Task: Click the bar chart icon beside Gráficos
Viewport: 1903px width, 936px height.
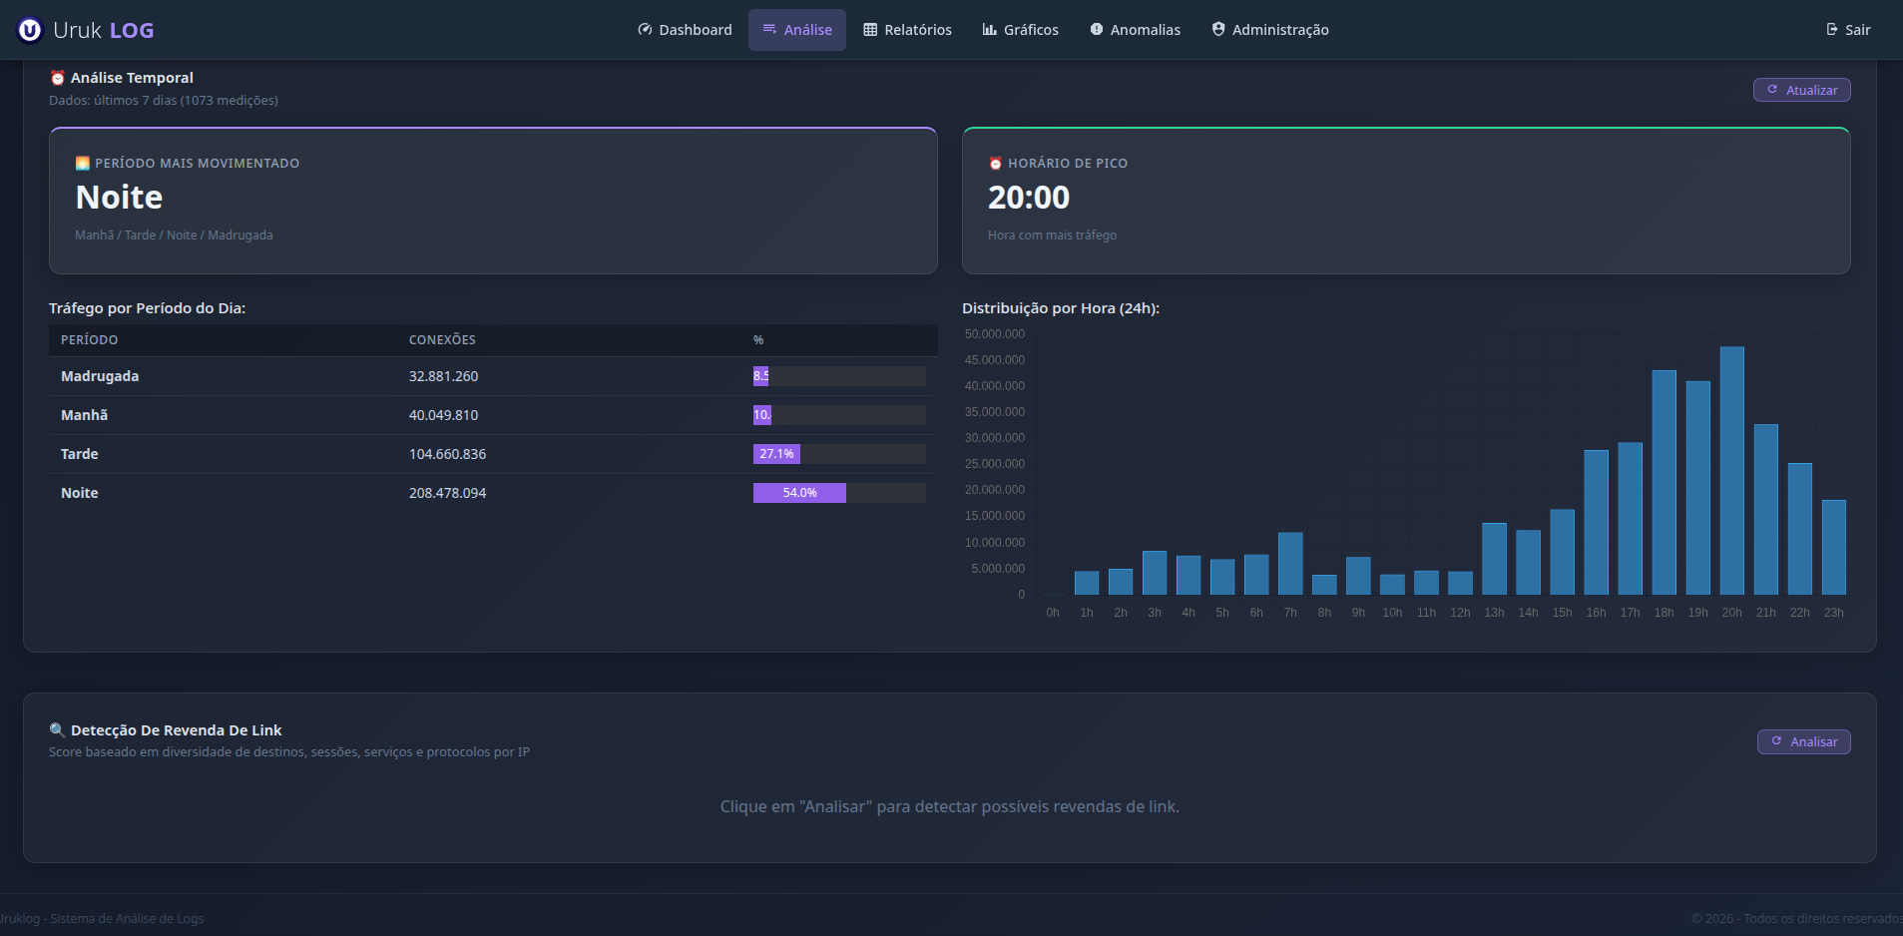Action: click(x=990, y=30)
